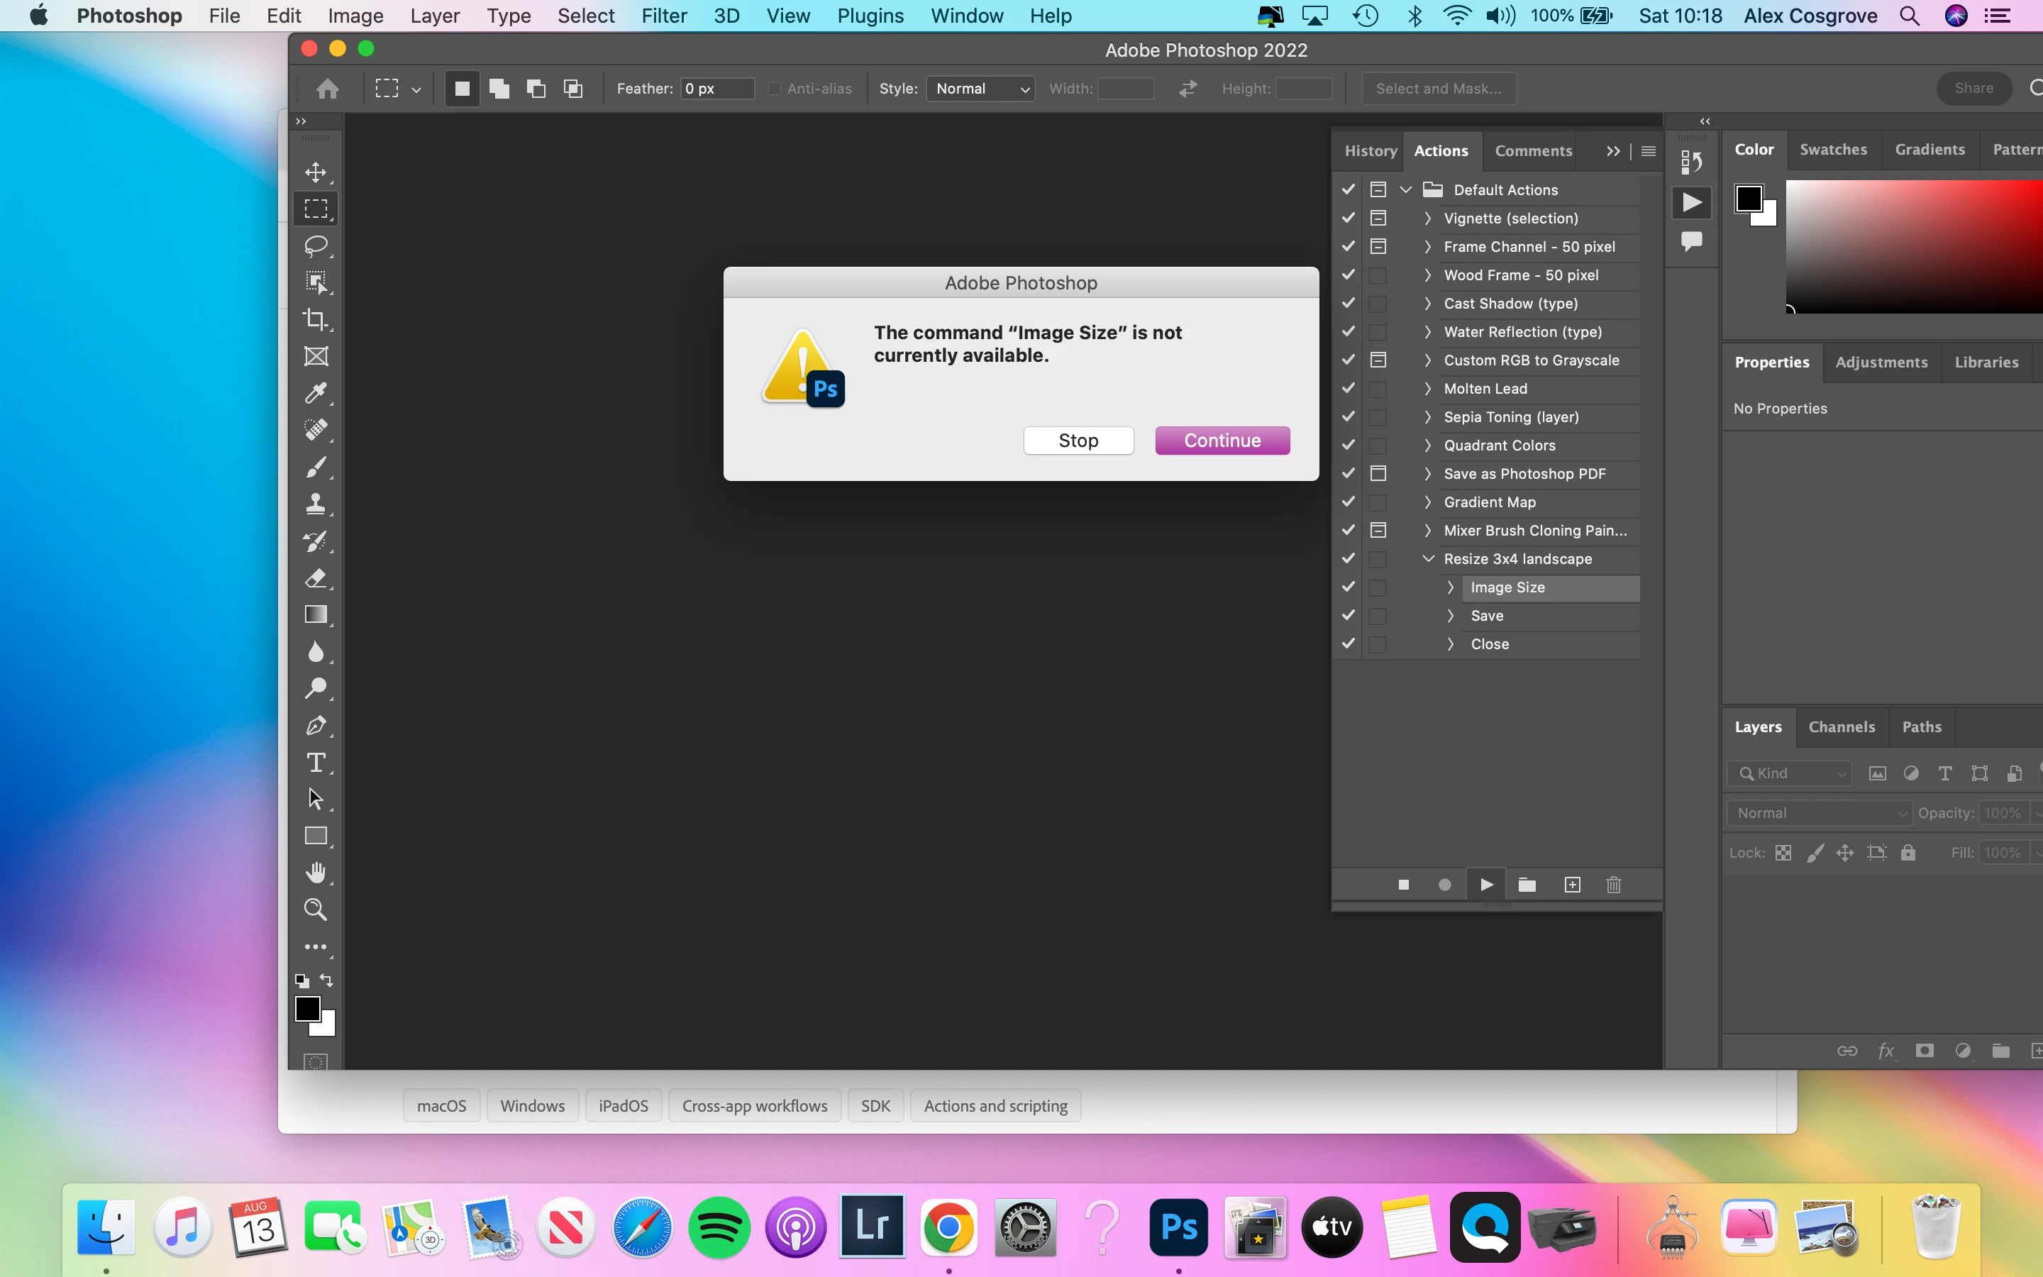
Task: Activate the Zoom tool
Action: coord(316,910)
